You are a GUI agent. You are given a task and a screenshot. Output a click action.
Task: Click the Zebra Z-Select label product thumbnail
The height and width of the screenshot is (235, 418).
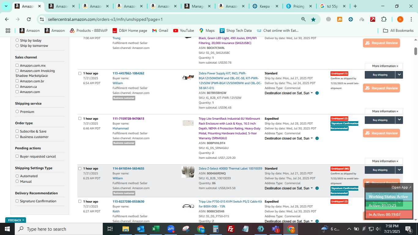(188, 172)
